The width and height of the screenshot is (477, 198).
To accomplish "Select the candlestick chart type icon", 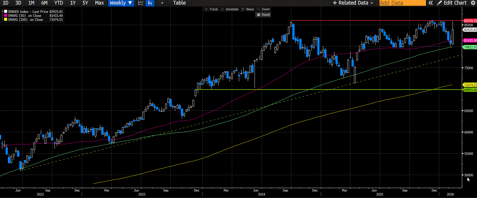I will coord(150,3).
